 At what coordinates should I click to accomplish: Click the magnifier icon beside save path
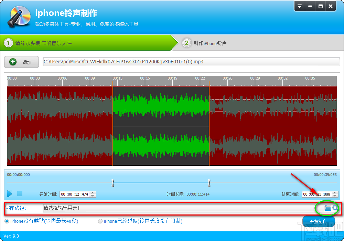point(335,208)
